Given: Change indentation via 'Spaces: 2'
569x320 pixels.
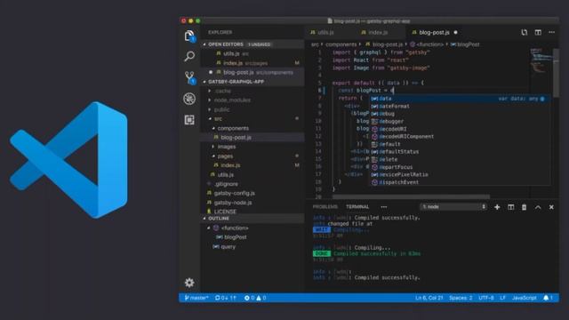Looking at the screenshot, I should (461, 298).
